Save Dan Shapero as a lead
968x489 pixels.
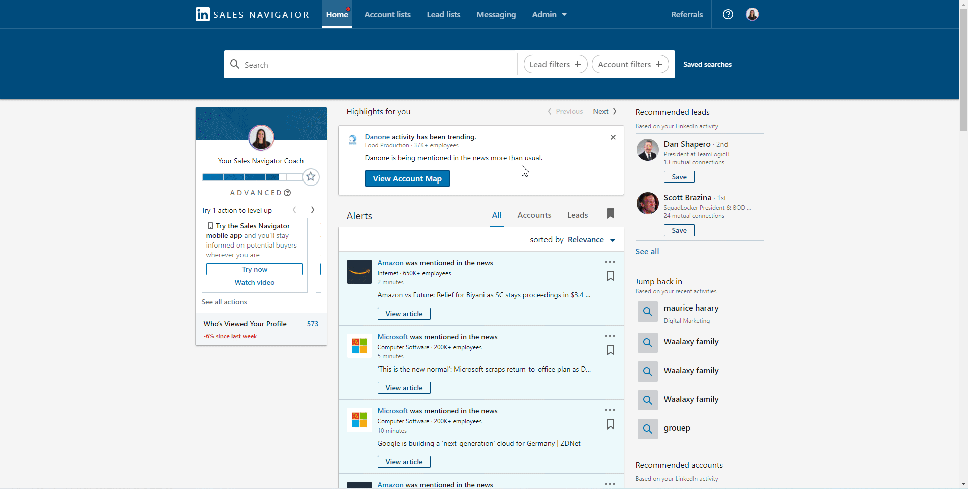tap(679, 177)
